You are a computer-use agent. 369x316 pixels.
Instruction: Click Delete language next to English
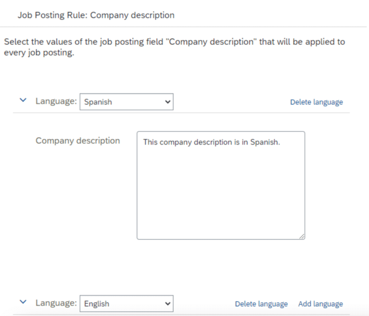261,304
